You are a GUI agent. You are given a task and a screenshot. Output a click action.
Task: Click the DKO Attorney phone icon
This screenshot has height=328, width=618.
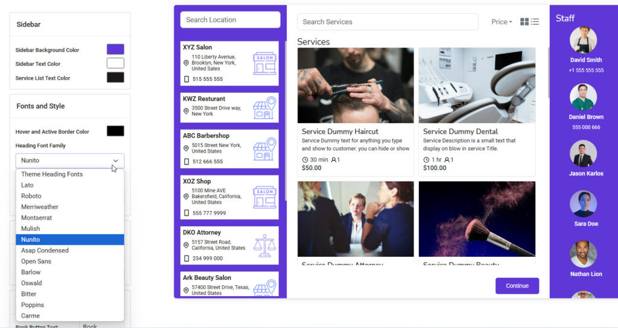pyautogui.click(x=186, y=259)
